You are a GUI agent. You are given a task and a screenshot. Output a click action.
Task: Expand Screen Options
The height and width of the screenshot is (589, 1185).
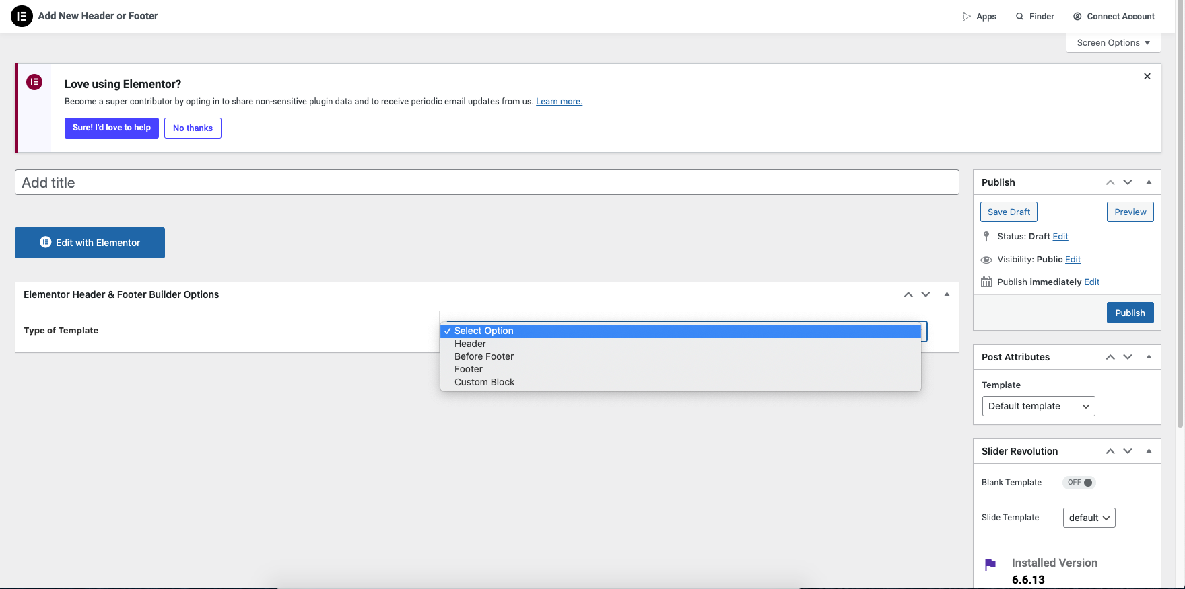tap(1113, 43)
